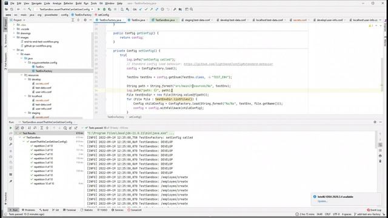Viewport: 388px width, 218px height.
Task: Open the Event Log
Action: click(374, 210)
